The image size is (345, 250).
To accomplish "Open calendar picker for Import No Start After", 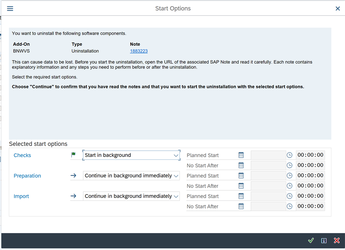I will tap(241, 206).
